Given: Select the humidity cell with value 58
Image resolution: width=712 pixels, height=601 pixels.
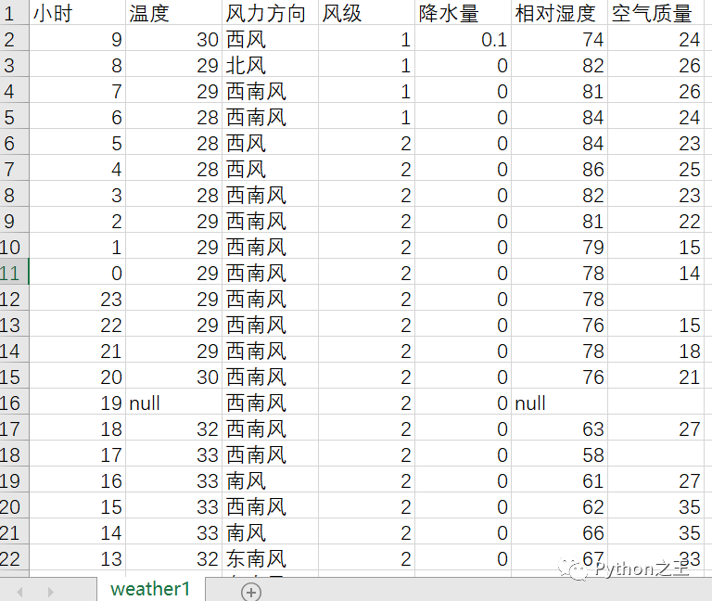Looking at the screenshot, I should pos(559,454).
